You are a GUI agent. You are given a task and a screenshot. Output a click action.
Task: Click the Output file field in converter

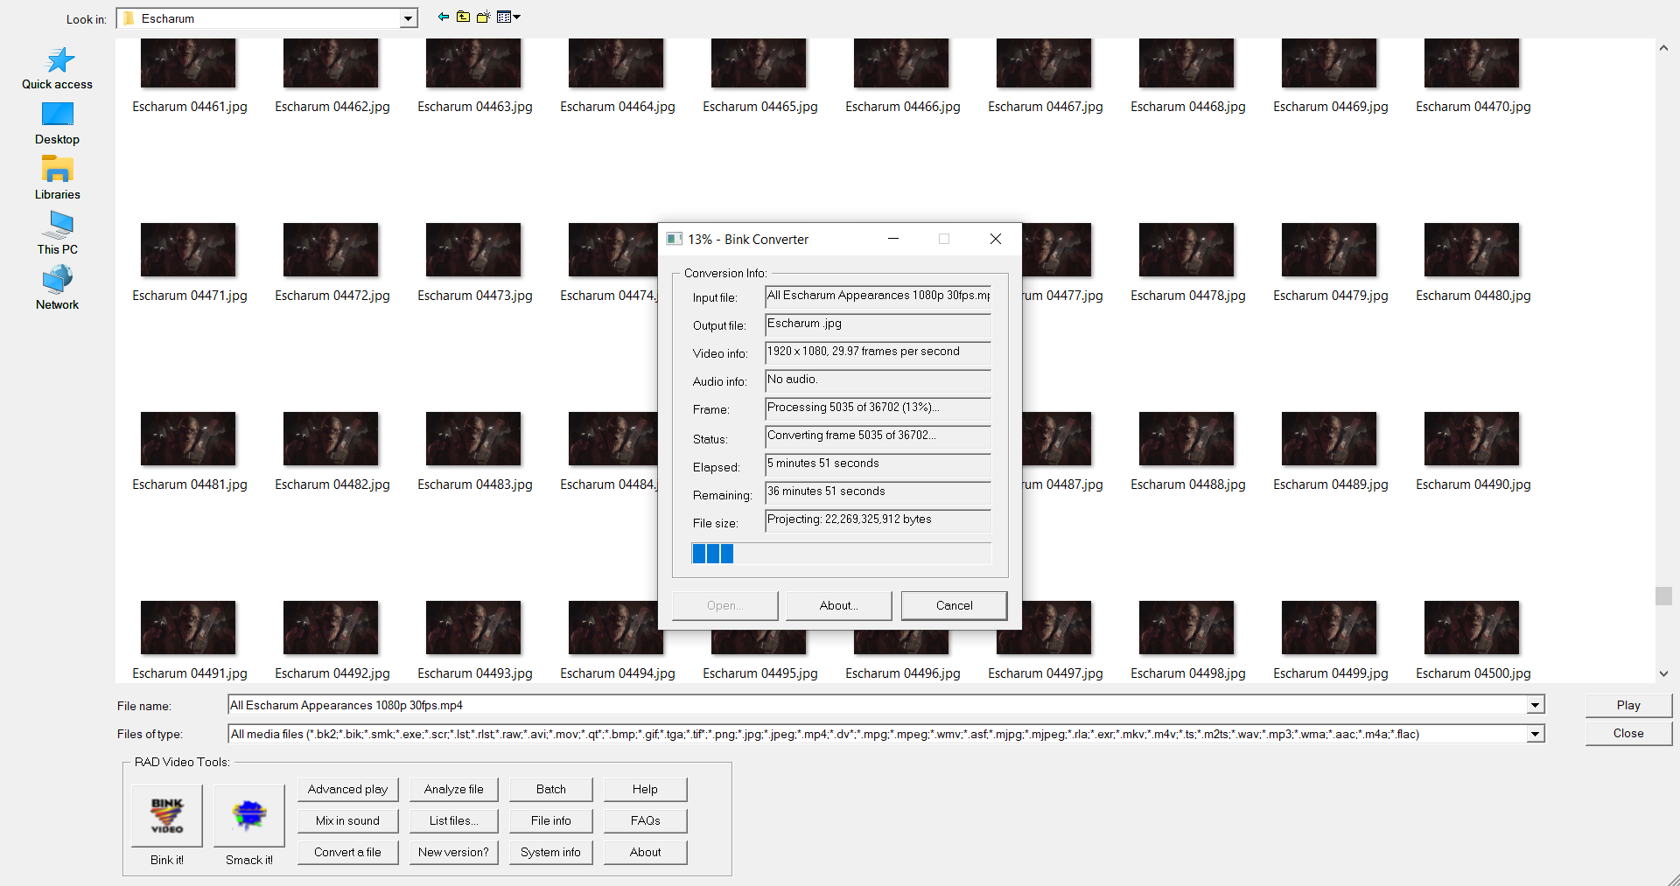click(x=878, y=324)
